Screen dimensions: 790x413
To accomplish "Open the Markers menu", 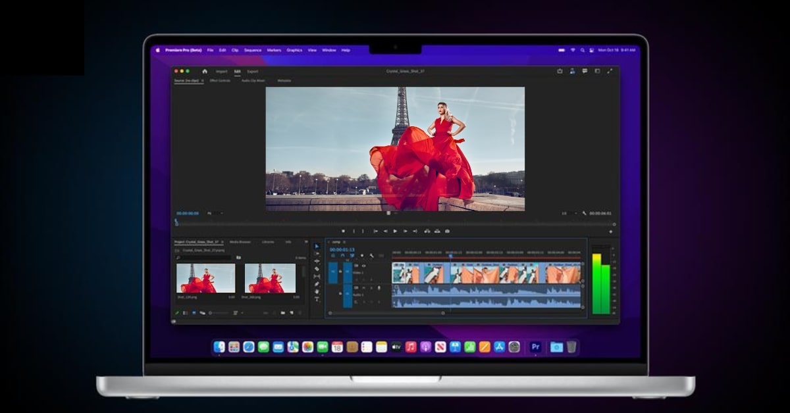I will (274, 50).
